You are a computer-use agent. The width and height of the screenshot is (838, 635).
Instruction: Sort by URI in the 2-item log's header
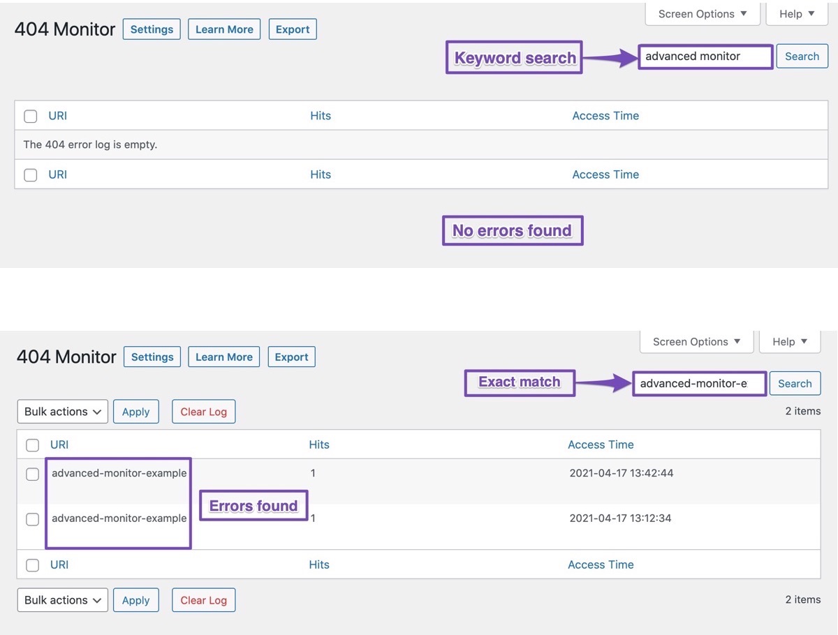tap(59, 444)
